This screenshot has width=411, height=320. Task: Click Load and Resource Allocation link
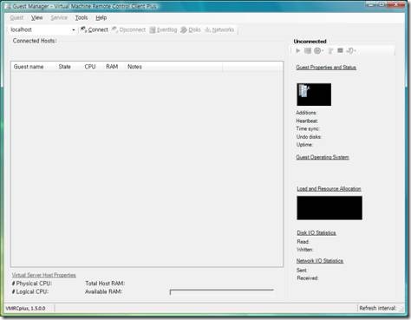tap(329, 189)
